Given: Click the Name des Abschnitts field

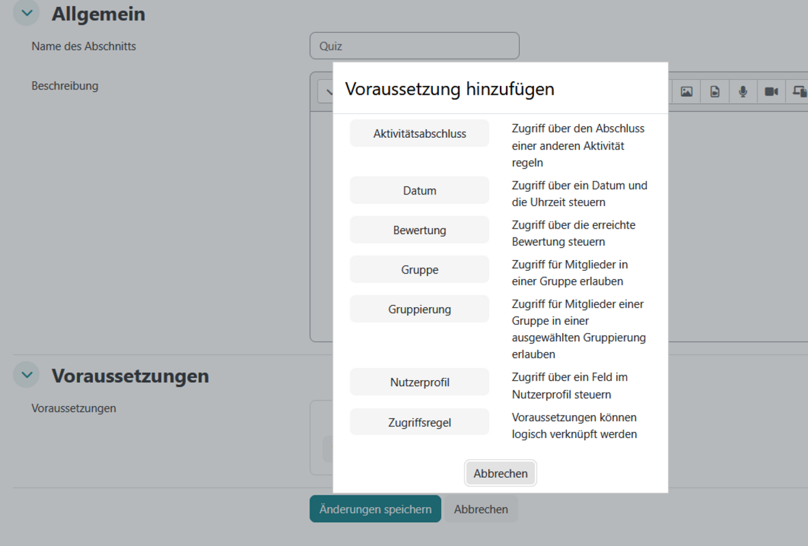Looking at the screenshot, I should pyautogui.click(x=414, y=46).
